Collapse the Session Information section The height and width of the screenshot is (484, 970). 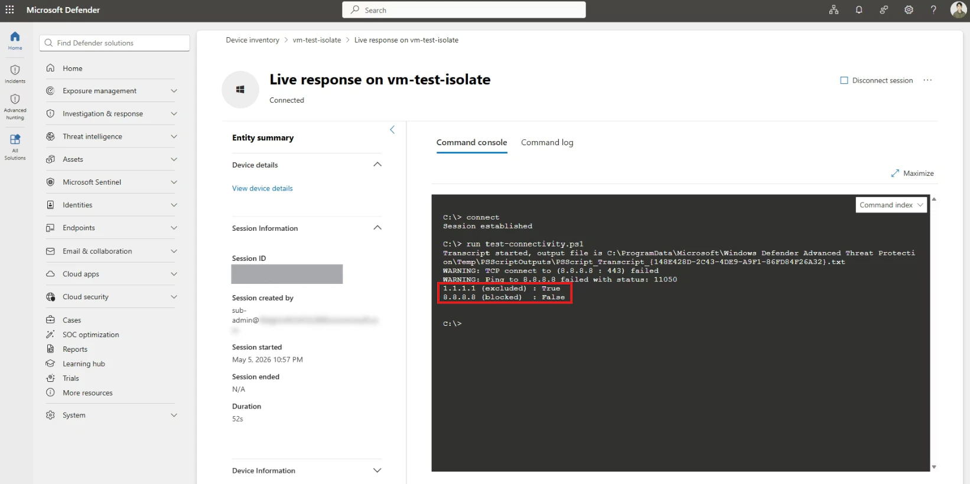click(x=377, y=228)
